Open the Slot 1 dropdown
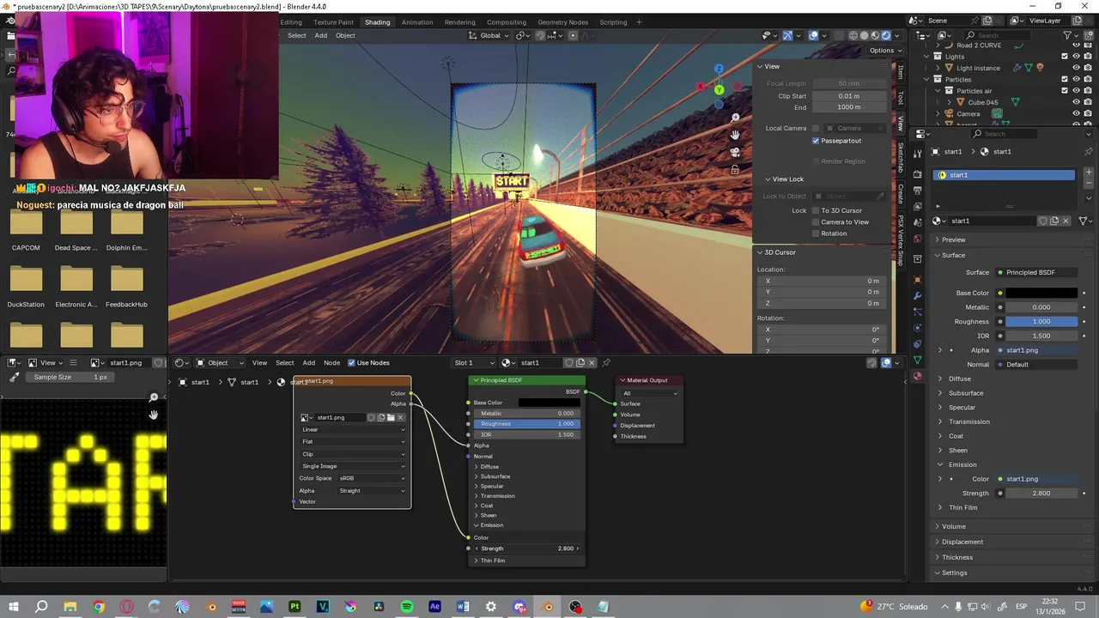 (474, 363)
